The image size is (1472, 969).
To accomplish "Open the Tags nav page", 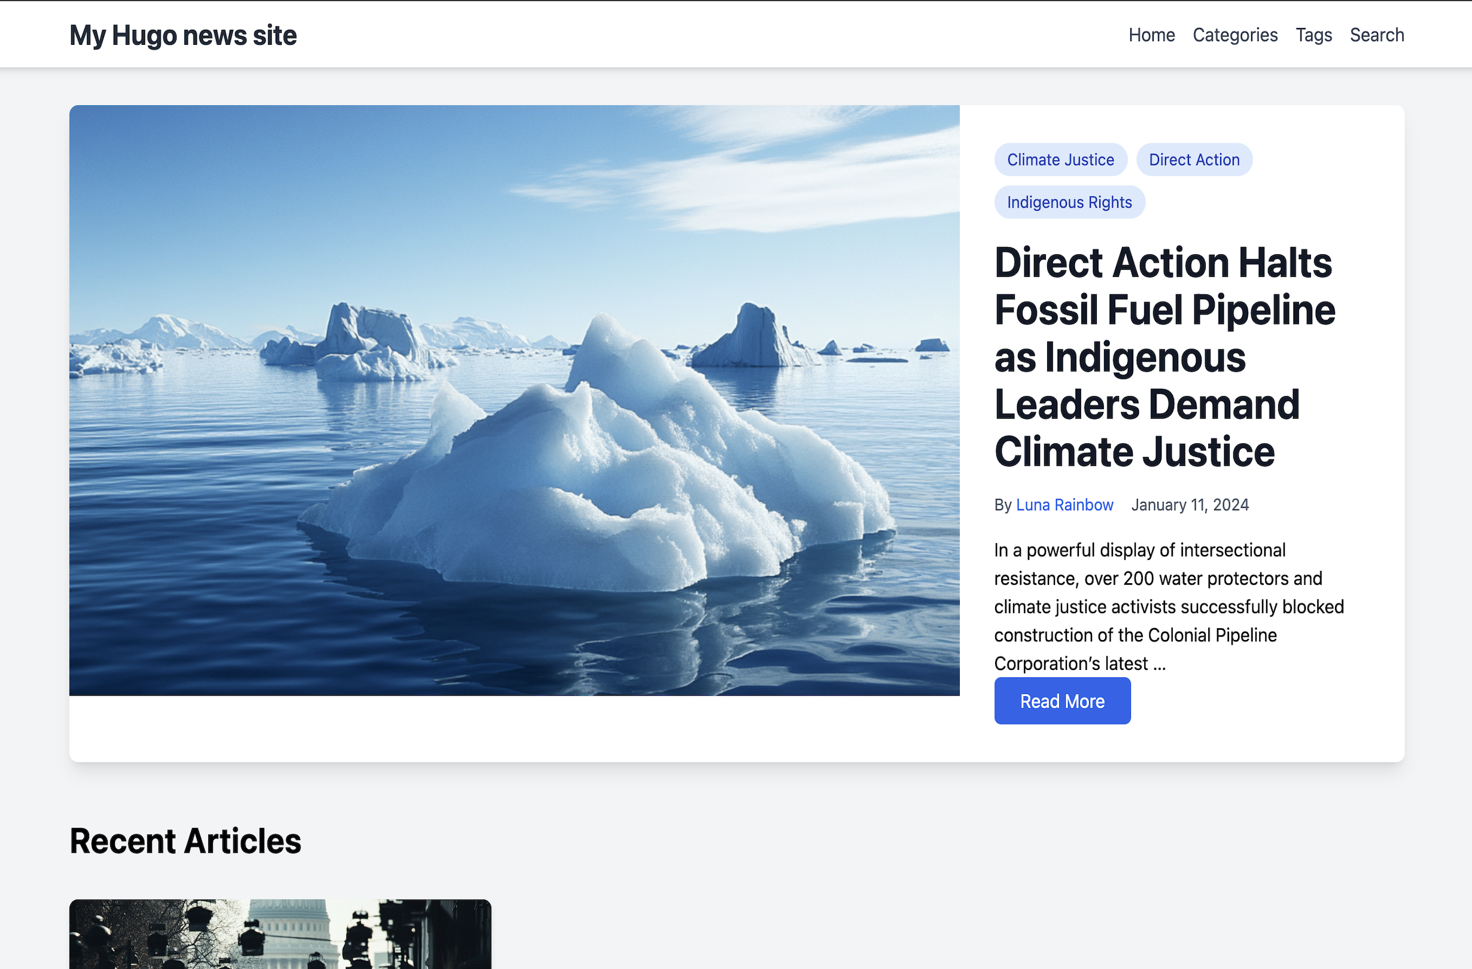I will (x=1313, y=35).
